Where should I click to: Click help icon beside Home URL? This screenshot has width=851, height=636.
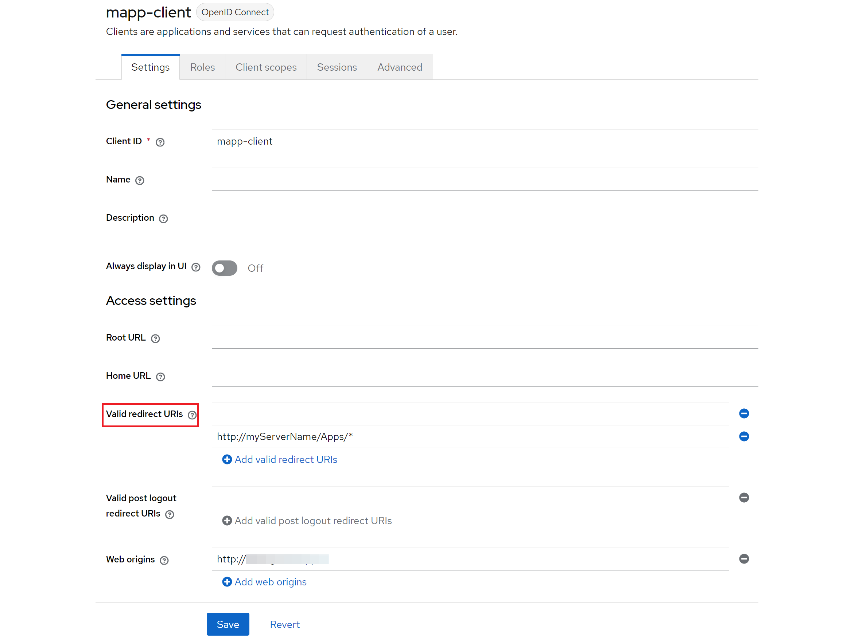(160, 377)
